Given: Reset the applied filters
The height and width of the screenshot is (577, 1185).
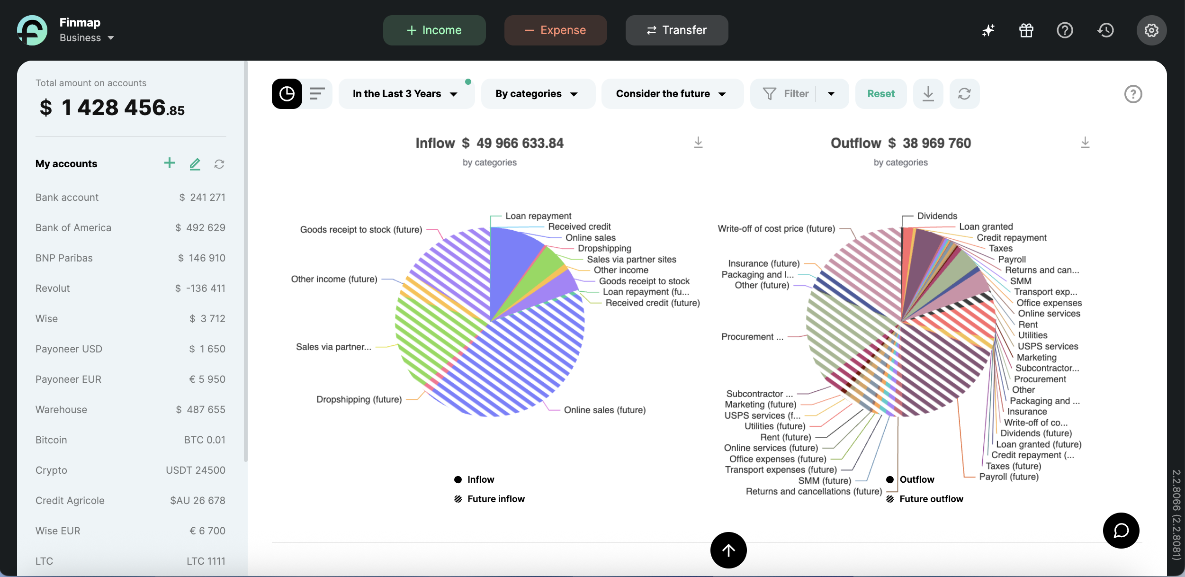Looking at the screenshot, I should pyautogui.click(x=880, y=94).
